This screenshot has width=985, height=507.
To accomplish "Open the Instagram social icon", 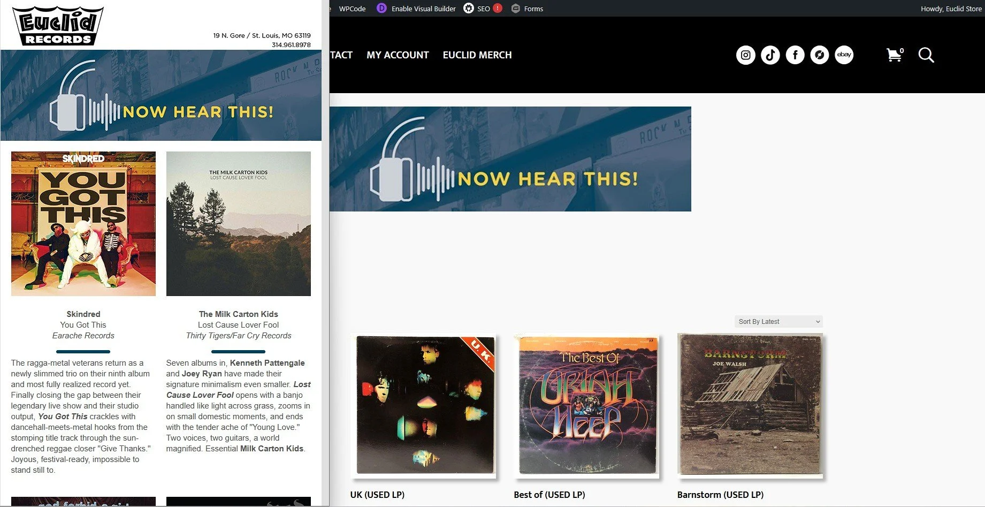I will coord(745,55).
